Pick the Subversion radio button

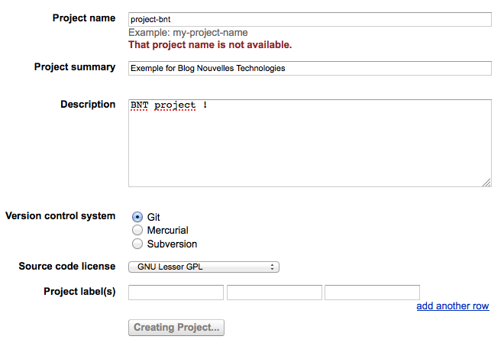[x=137, y=244]
